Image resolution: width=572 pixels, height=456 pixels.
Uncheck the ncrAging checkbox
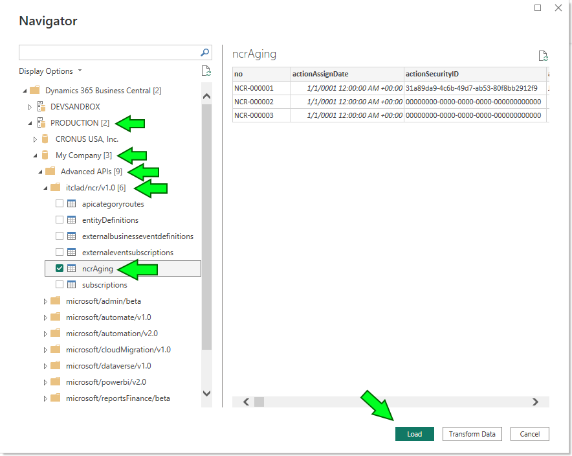[60, 268]
